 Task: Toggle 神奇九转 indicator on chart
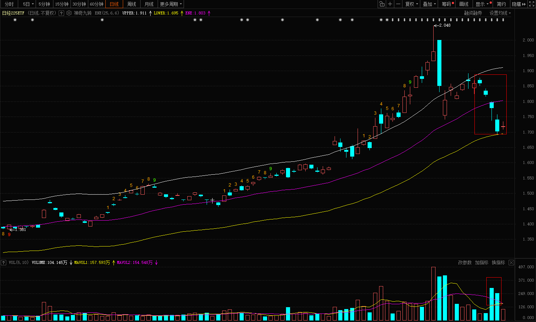click(83, 13)
